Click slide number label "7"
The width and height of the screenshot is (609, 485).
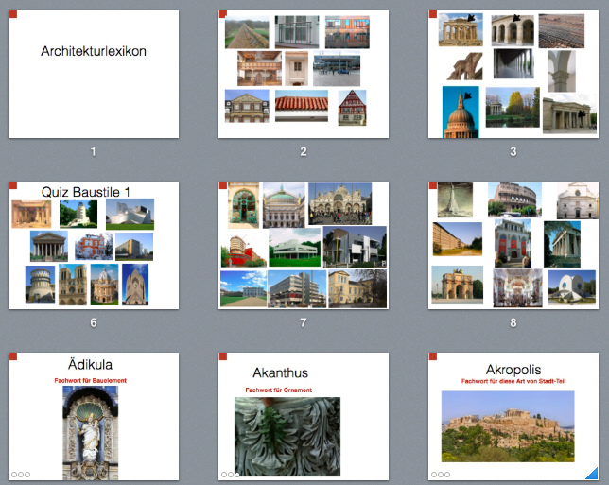point(304,322)
